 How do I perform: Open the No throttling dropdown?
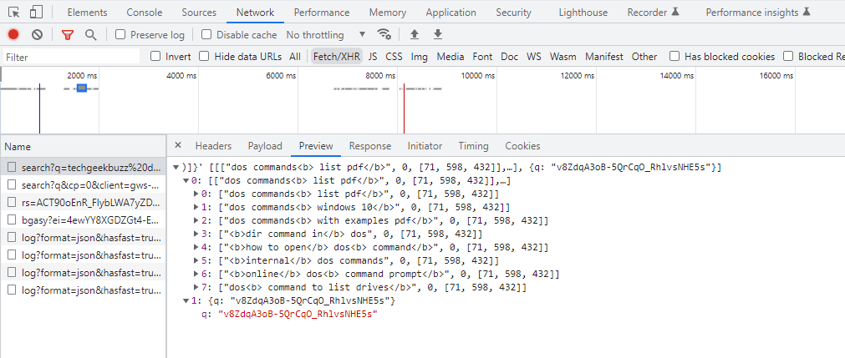[x=326, y=35]
